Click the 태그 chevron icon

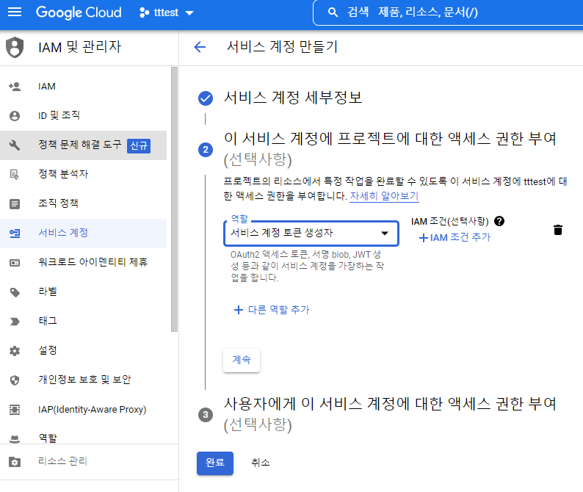coord(15,322)
